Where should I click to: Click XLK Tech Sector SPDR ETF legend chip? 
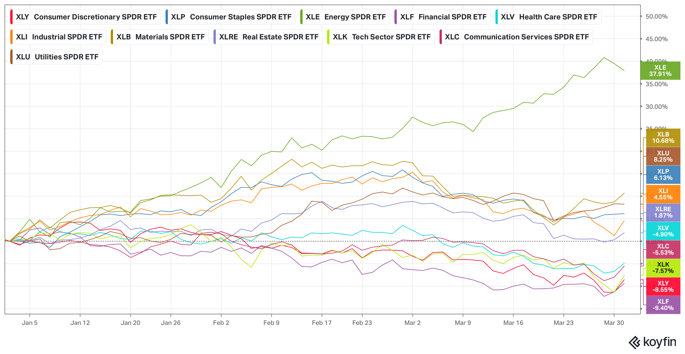pos(381,37)
